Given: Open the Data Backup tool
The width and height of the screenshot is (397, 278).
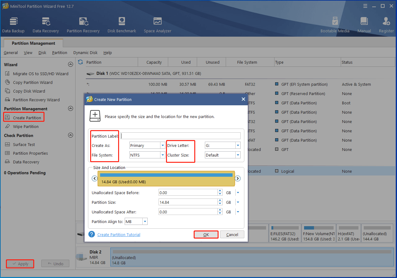Looking at the screenshot, I should (x=13, y=24).
